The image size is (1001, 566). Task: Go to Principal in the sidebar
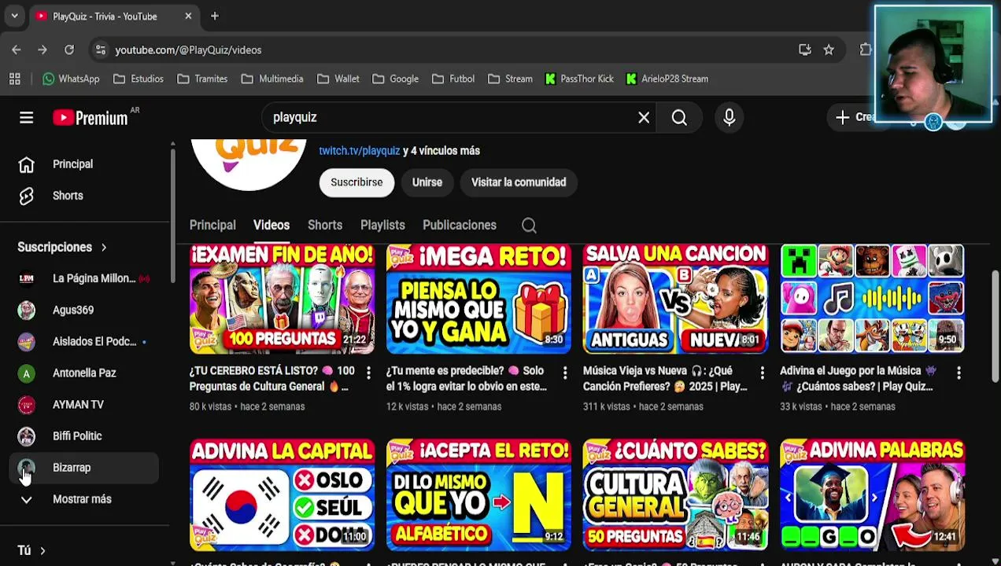[x=85, y=164]
